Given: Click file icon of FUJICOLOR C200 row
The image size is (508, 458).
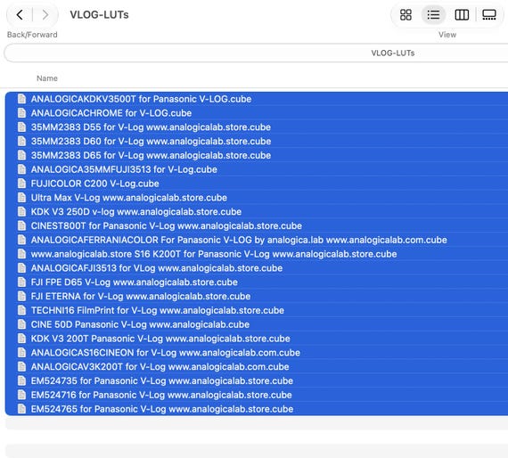Looking at the screenshot, I should (21, 183).
